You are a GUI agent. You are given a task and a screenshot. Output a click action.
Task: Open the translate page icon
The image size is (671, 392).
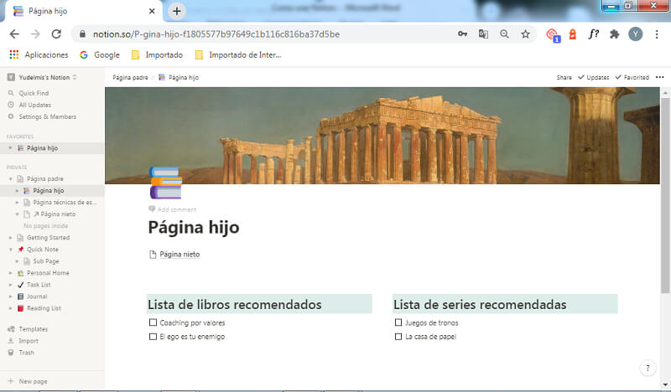tap(483, 34)
